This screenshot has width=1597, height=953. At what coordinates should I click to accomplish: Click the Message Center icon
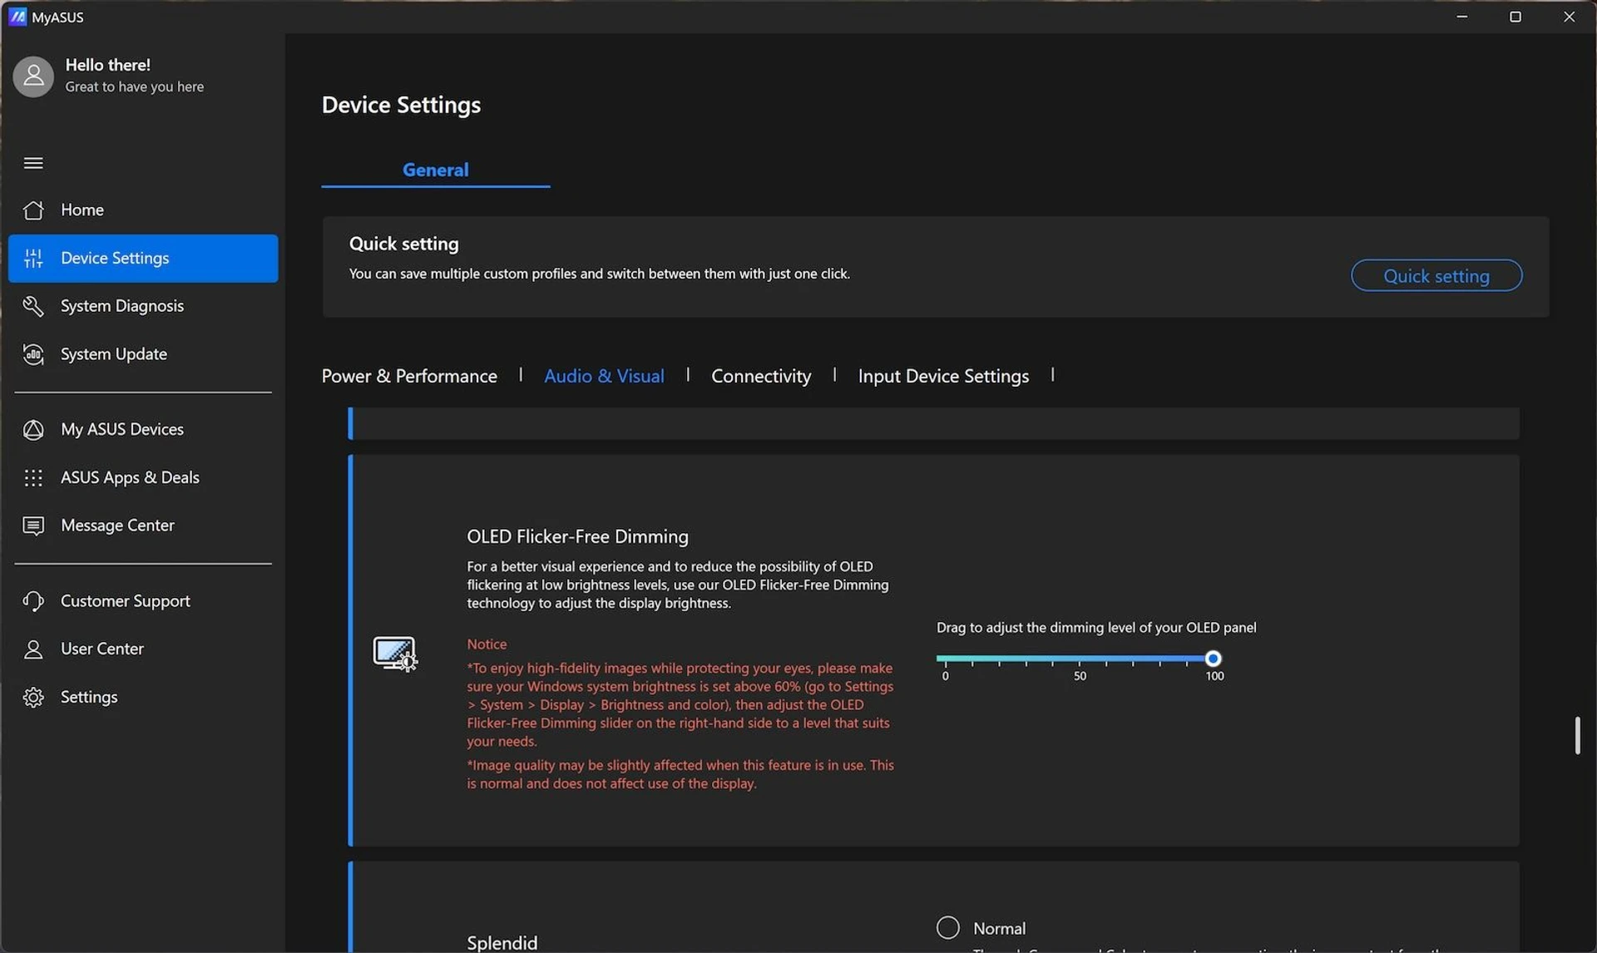tap(33, 526)
